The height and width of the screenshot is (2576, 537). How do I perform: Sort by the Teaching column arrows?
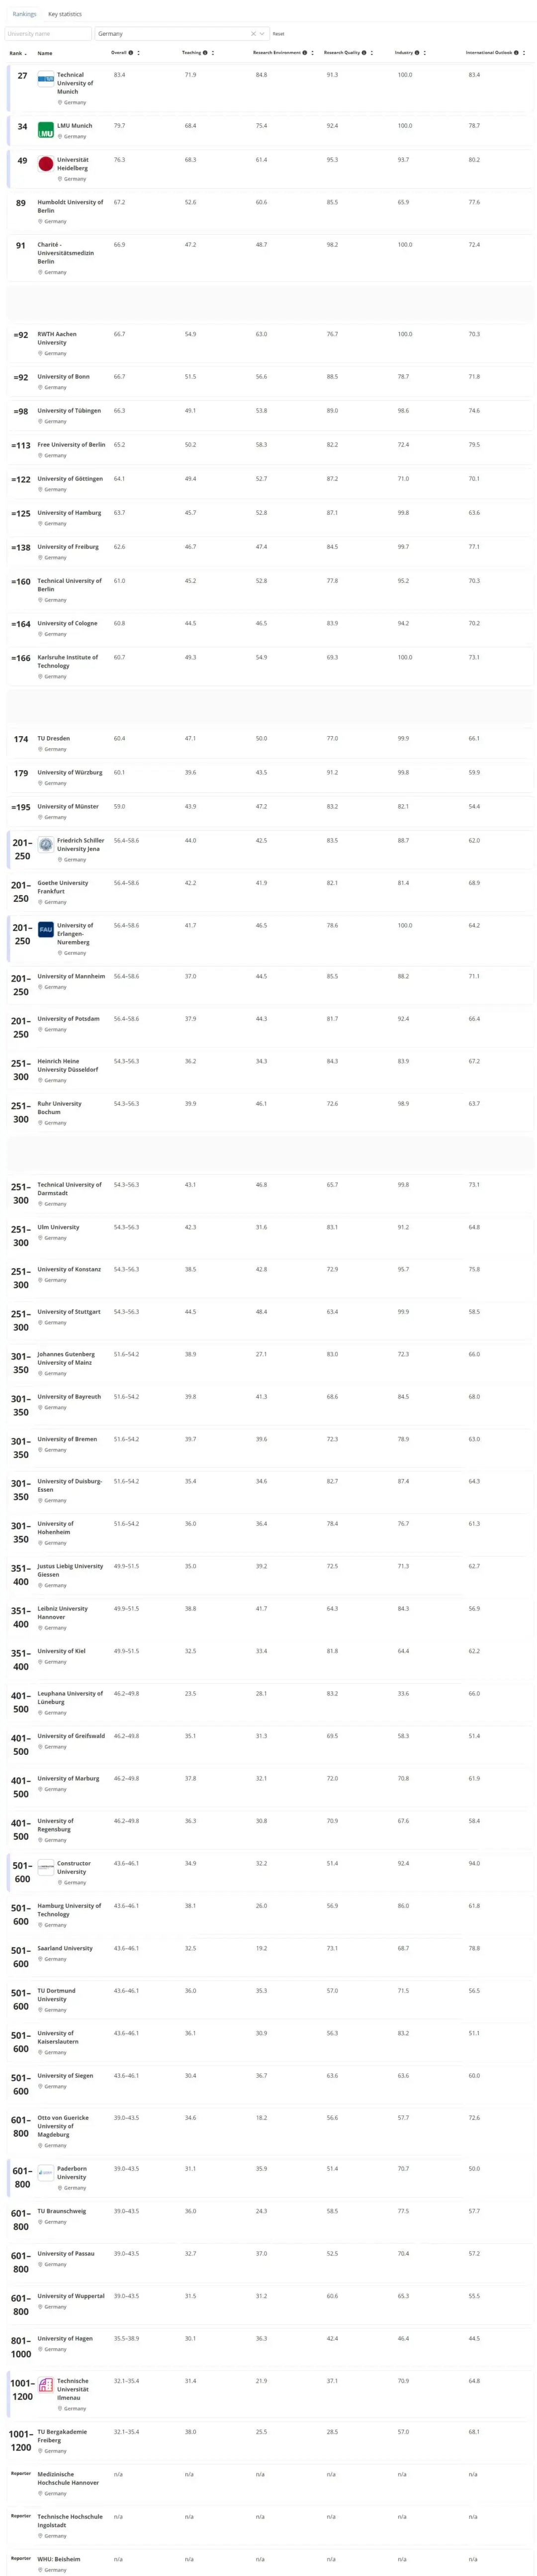point(213,53)
